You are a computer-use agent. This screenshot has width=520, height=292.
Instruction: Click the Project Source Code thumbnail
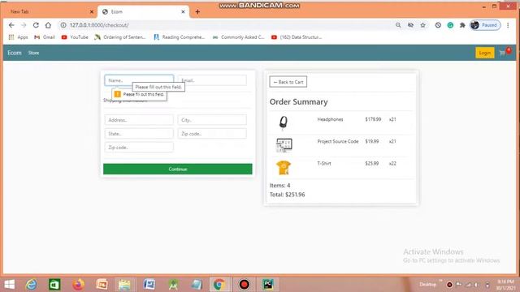pyautogui.click(x=284, y=145)
